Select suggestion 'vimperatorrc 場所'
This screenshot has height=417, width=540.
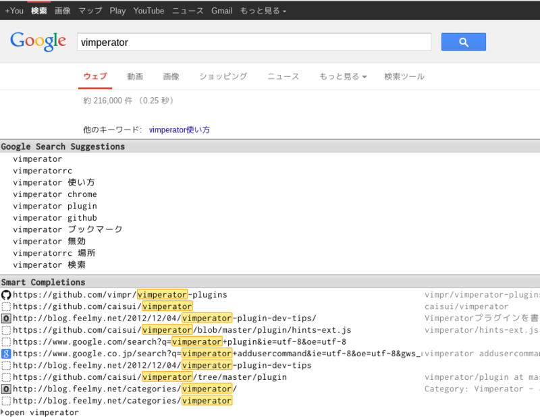55,253
